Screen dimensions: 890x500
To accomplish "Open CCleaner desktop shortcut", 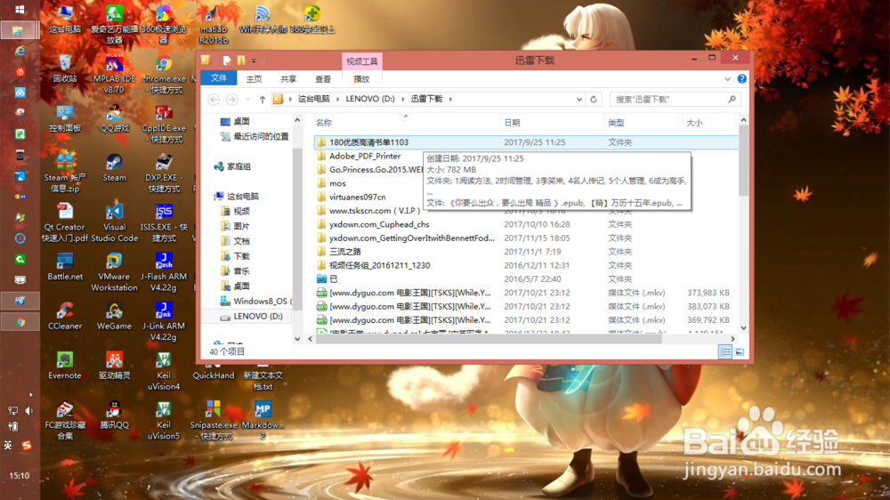I will pyautogui.click(x=65, y=316).
